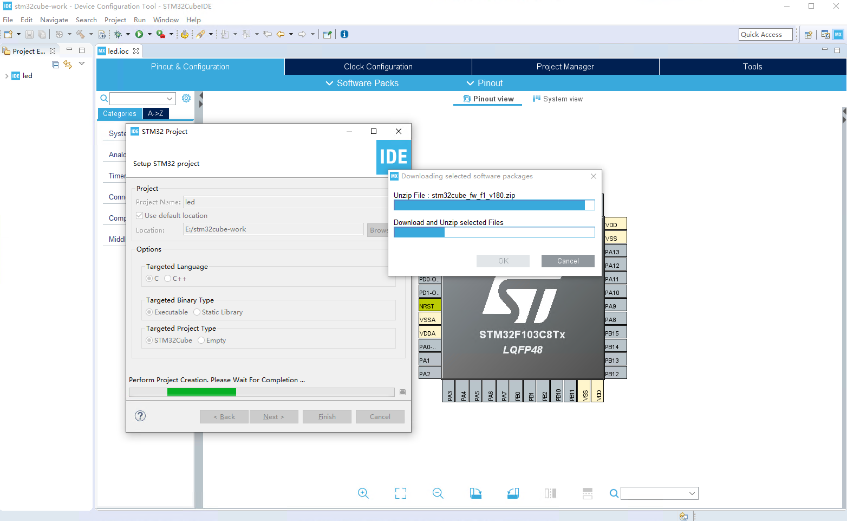Click the green project creation progress bar

tap(262, 392)
